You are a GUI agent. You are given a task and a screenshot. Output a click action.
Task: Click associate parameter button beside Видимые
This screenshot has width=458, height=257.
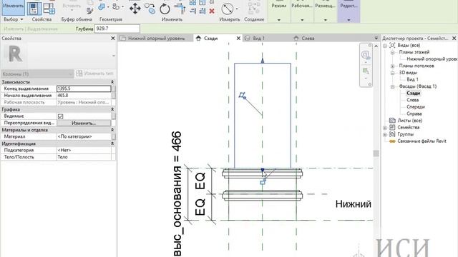click(113, 116)
